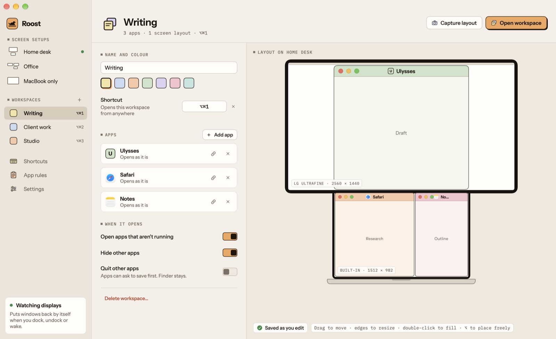Viewport: 556px width, 339px height.
Task: Click the Open workspace button
Action: point(516,23)
